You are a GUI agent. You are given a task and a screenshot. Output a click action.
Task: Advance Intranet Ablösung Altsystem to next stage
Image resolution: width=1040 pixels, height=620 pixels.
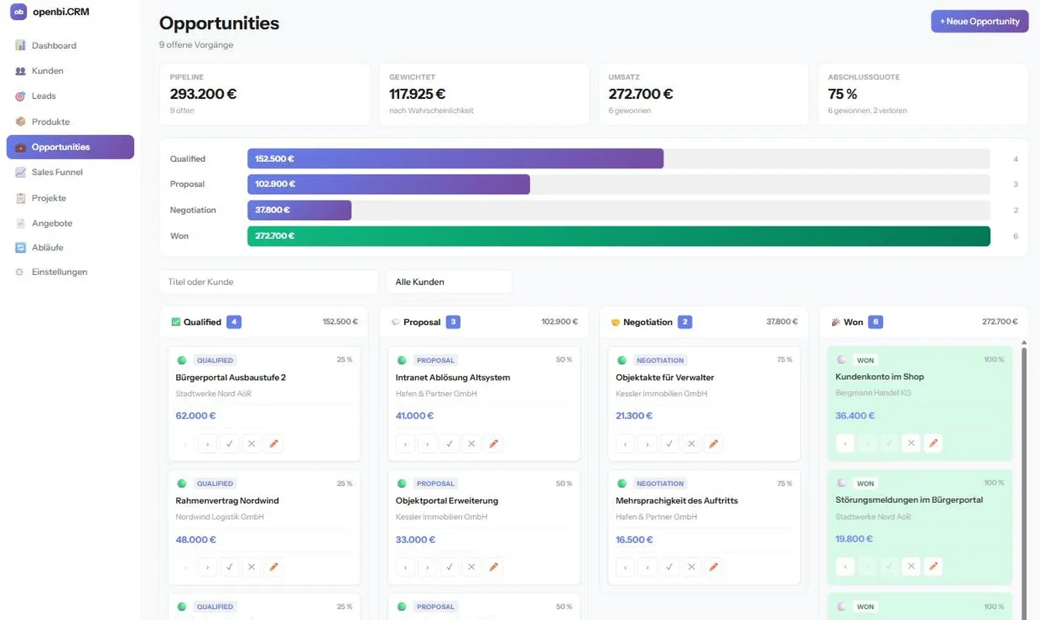[x=427, y=443]
